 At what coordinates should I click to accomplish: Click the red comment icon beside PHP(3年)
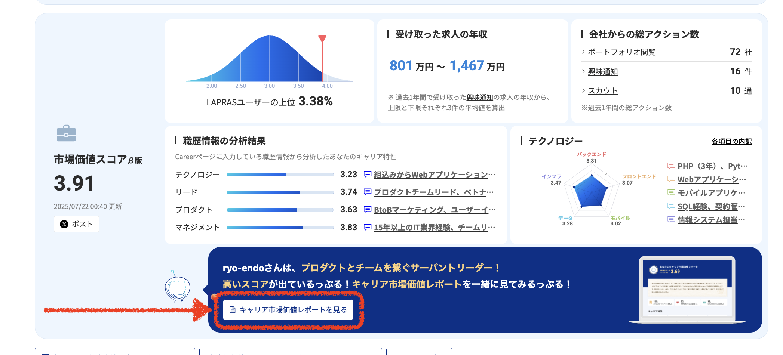point(671,166)
